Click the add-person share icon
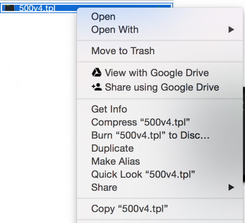245x223 pixels. (x=96, y=87)
